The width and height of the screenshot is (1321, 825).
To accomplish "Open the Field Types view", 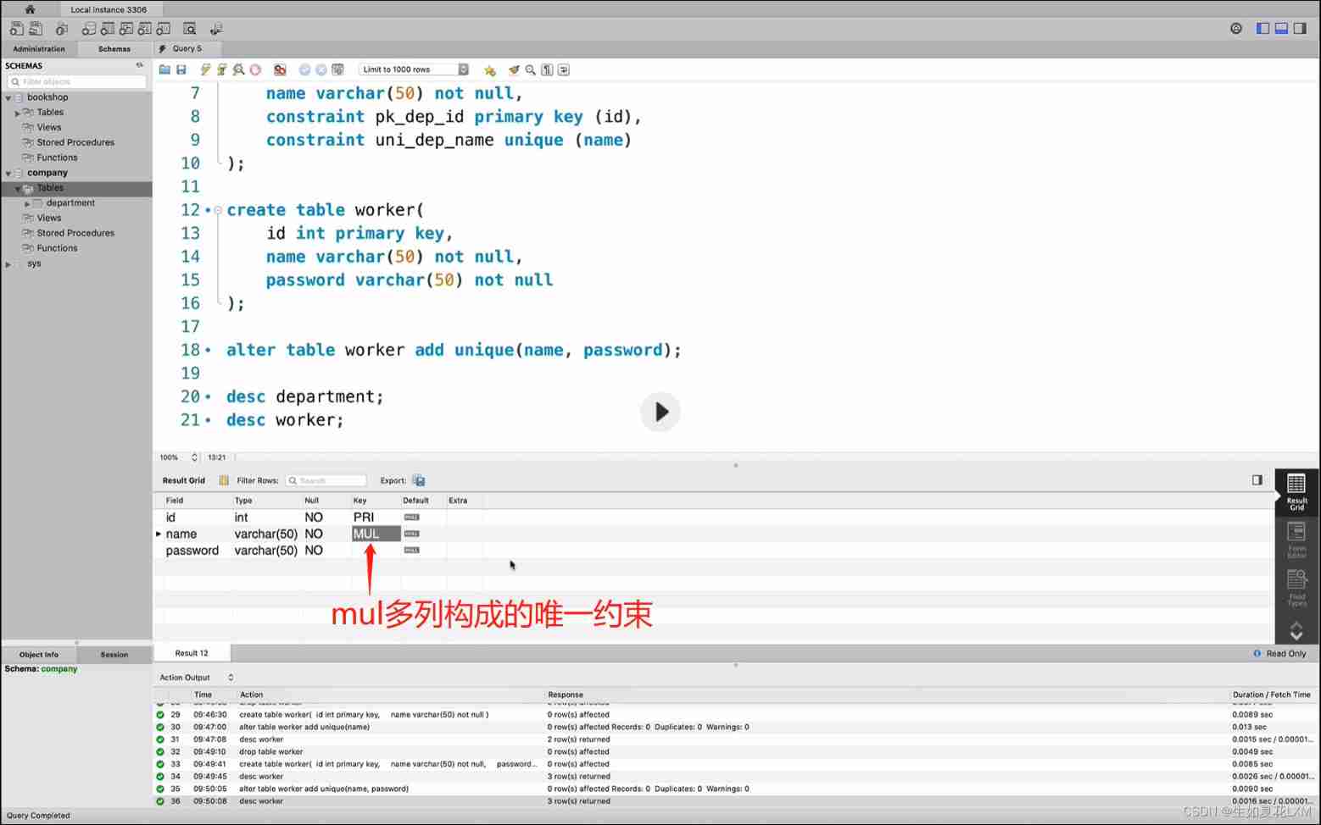I will pyautogui.click(x=1296, y=588).
